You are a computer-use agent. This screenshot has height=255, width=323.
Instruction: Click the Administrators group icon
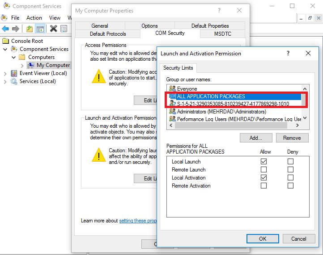point(172,112)
